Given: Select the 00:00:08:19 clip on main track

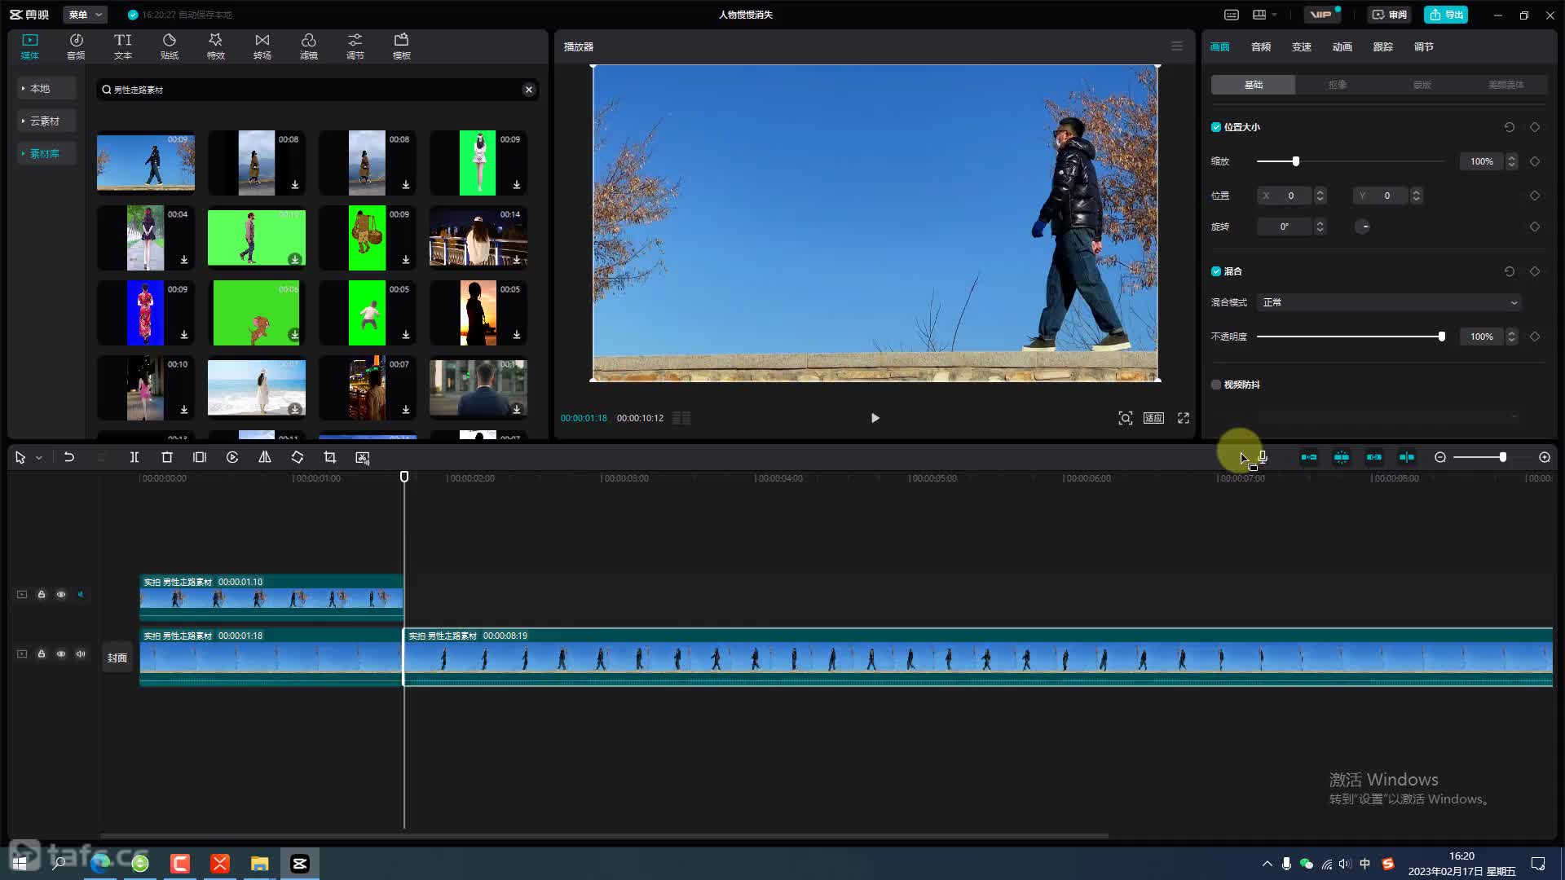Looking at the screenshot, I should click(x=978, y=657).
